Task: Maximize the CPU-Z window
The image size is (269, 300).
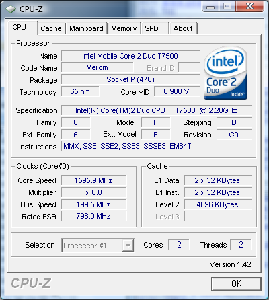Action: coord(227,7)
